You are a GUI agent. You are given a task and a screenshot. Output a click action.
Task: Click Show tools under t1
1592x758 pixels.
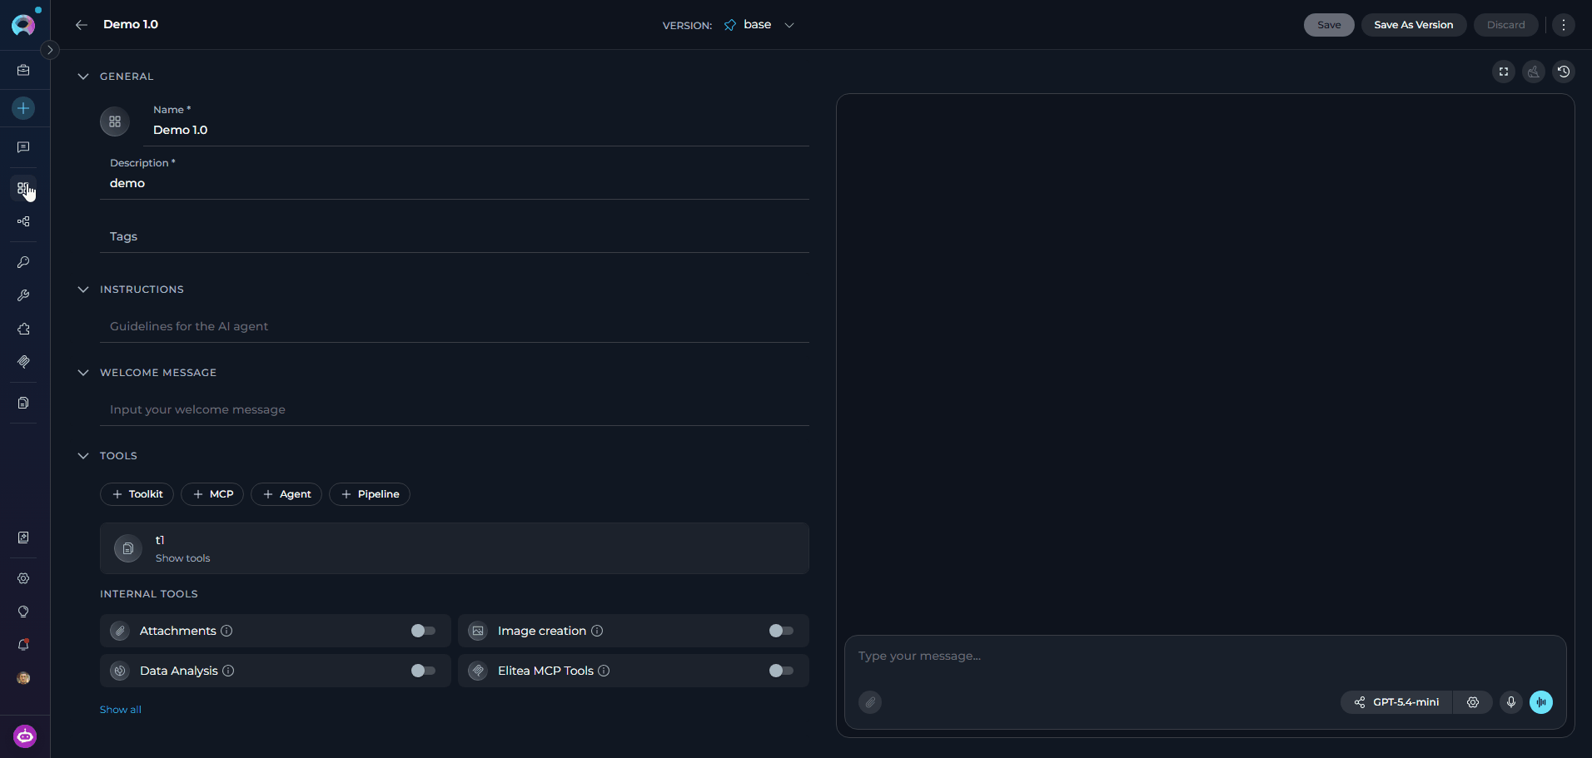point(182,558)
